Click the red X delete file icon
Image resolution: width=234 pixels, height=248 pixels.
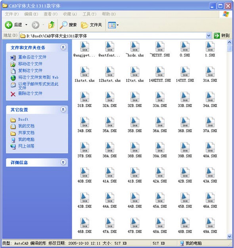13,94
